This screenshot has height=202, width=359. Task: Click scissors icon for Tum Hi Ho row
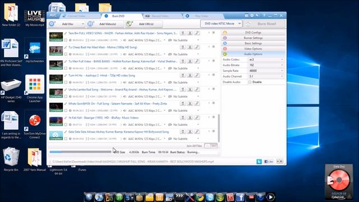190,75
